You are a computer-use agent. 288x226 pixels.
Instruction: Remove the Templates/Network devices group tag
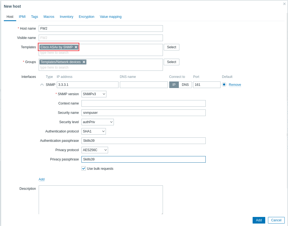pos(84,62)
